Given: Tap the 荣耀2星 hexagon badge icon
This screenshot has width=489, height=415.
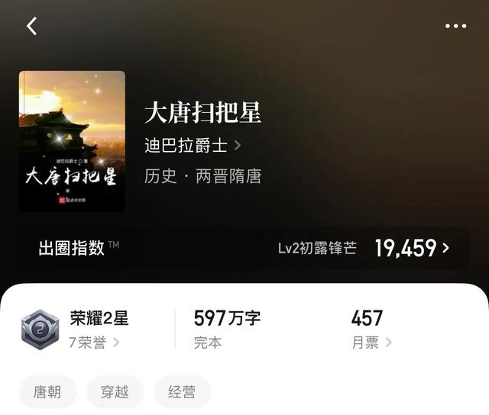Looking at the screenshot, I should click(x=40, y=330).
